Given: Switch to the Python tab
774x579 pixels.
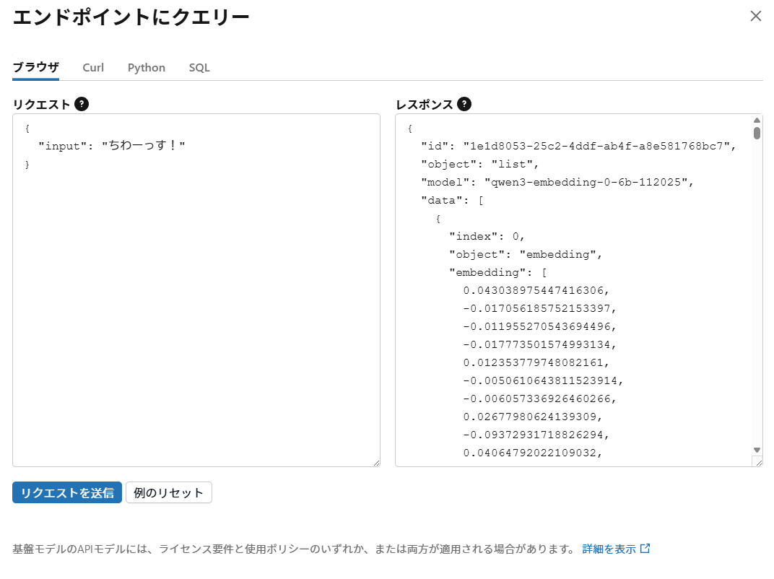Looking at the screenshot, I should coord(146,67).
